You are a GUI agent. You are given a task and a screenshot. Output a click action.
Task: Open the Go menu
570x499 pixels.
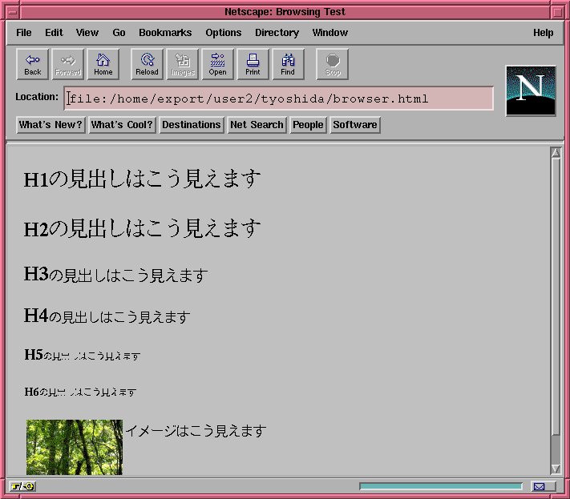click(119, 33)
